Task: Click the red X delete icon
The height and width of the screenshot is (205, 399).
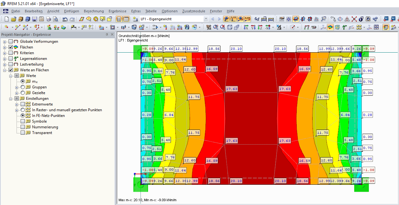Action: [x=354, y=19]
